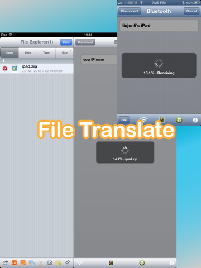Image resolution: width=201 pixels, height=268 pixels.
Task: Uncheck the red checkmark beside ipad.zip
Action: [5, 69]
